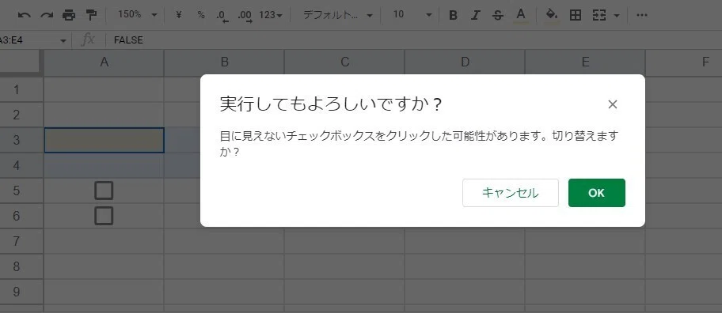Click the Borders icon
722x313 pixels.
(x=575, y=15)
